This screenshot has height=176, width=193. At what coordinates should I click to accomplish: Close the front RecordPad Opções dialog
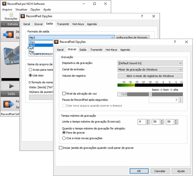[186, 42]
